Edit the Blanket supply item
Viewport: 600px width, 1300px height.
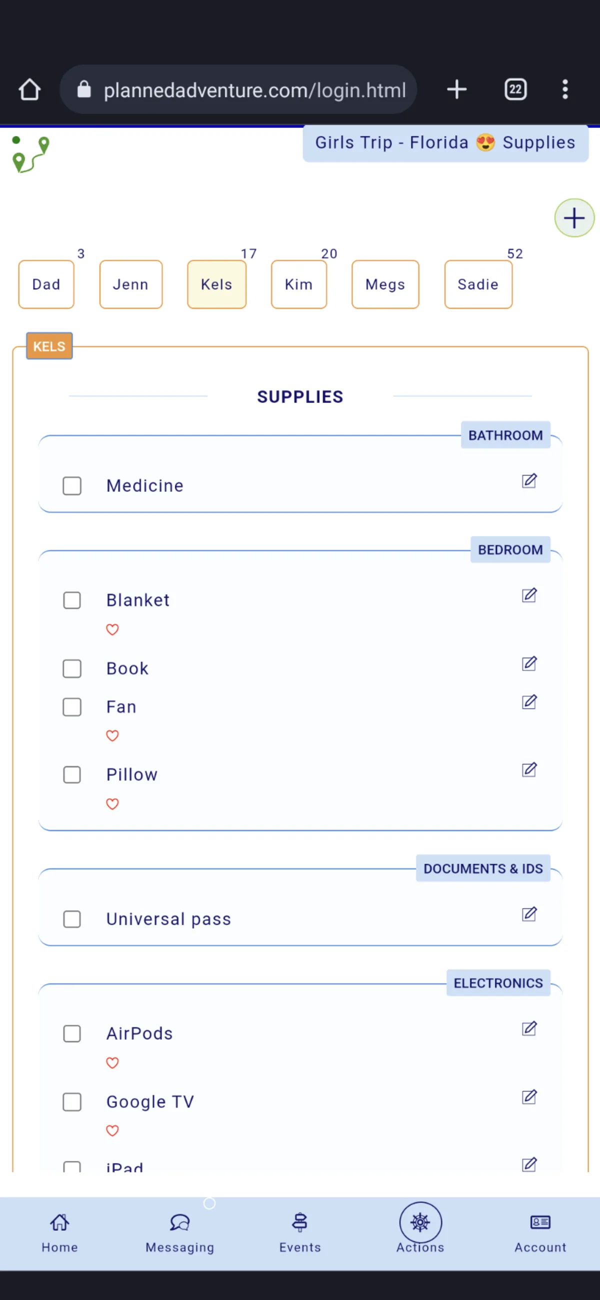coord(529,595)
